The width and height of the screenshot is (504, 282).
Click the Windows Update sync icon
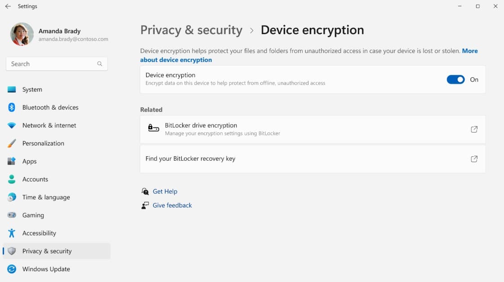12,269
